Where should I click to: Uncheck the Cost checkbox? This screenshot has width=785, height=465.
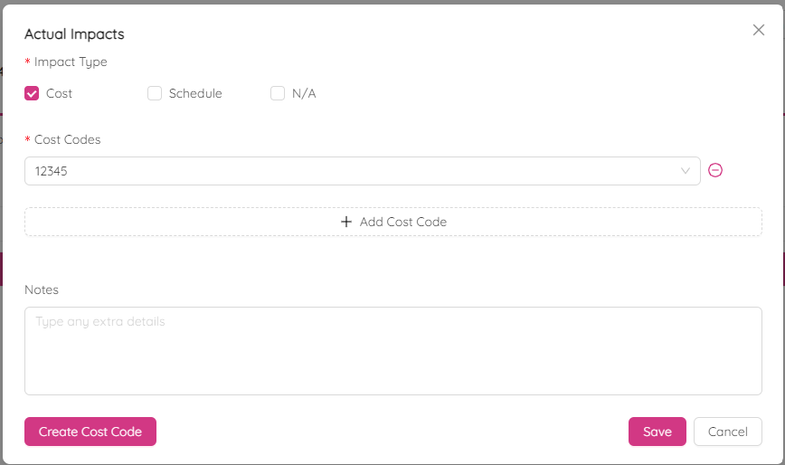coord(32,93)
